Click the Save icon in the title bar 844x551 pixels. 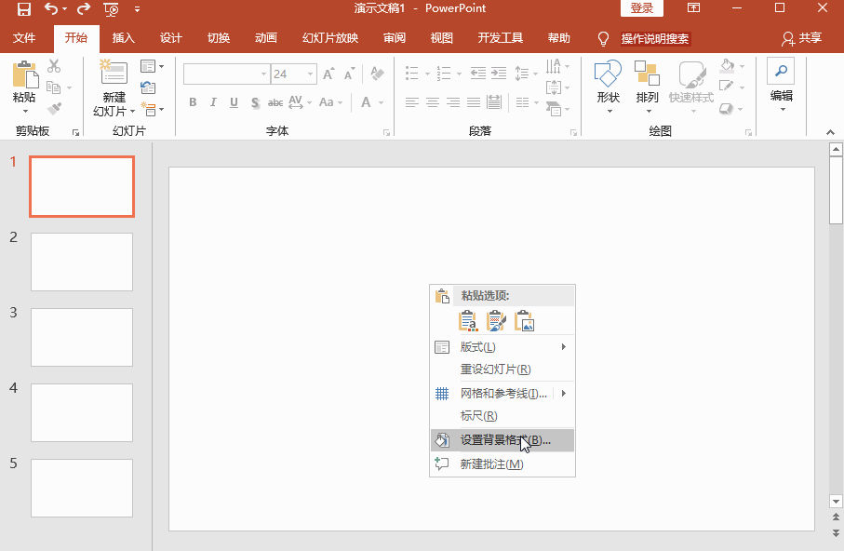point(24,9)
